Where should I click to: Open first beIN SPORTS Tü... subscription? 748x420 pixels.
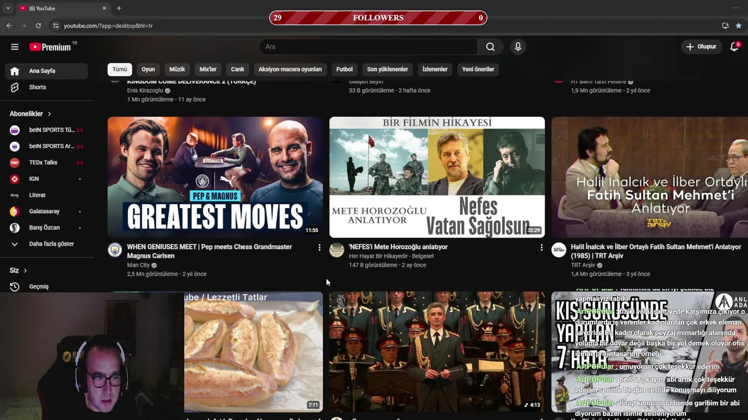(47, 129)
